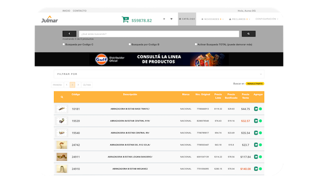This screenshot has width=318, height=181.
Task: Add item 10181 to cart
Action: (x=256, y=109)
